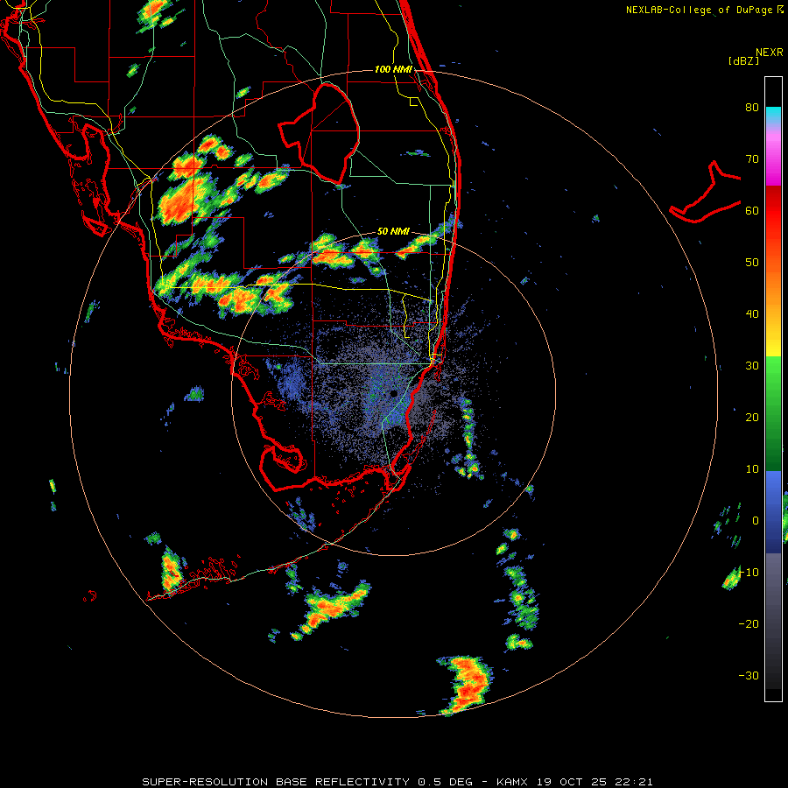Click the NEXLAB-College of DuPage credit text
Viewport: 788px width, 788px height.
(x=699, y=10)
